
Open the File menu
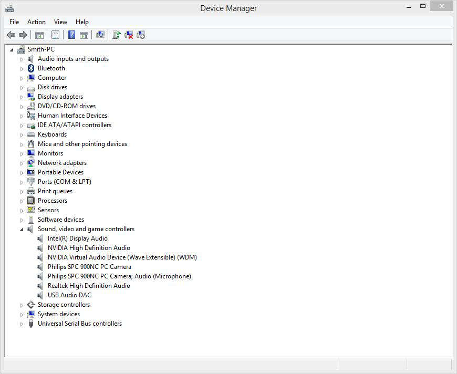(14, 22)
